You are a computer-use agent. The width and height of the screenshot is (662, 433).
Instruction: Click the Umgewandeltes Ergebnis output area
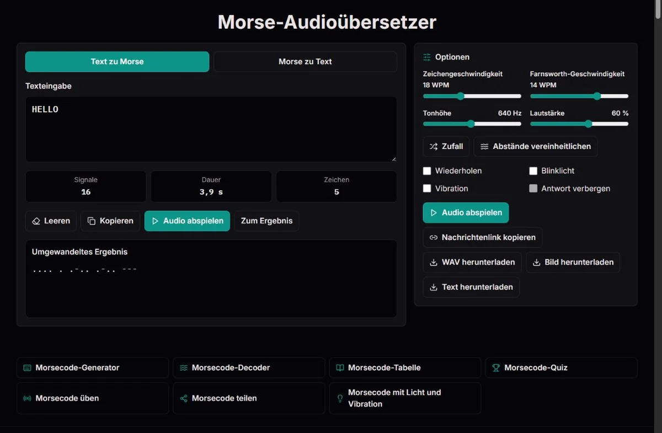pyautogui.click(x=211, y=279)
